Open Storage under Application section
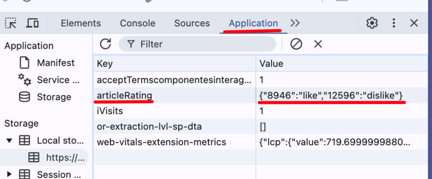Screen dimensions: 432x179 (54, 97)
